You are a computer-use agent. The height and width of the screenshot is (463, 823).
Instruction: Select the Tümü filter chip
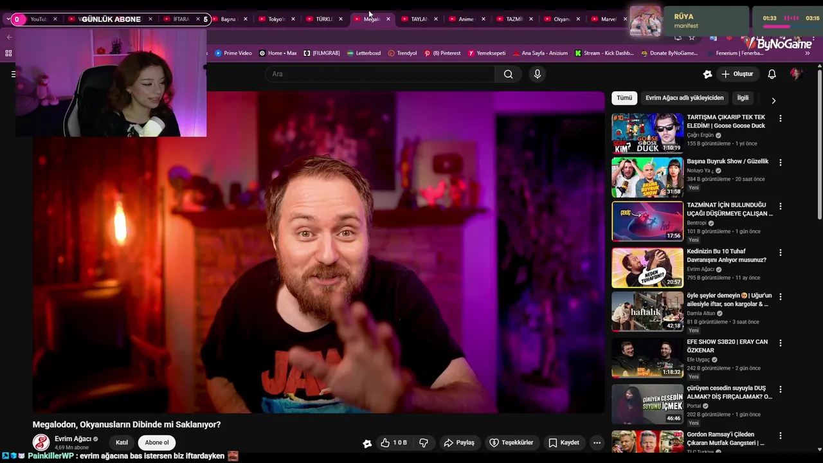pos(624,98)
